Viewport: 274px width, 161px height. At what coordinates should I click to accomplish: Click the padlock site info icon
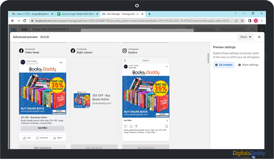point(32,21)
